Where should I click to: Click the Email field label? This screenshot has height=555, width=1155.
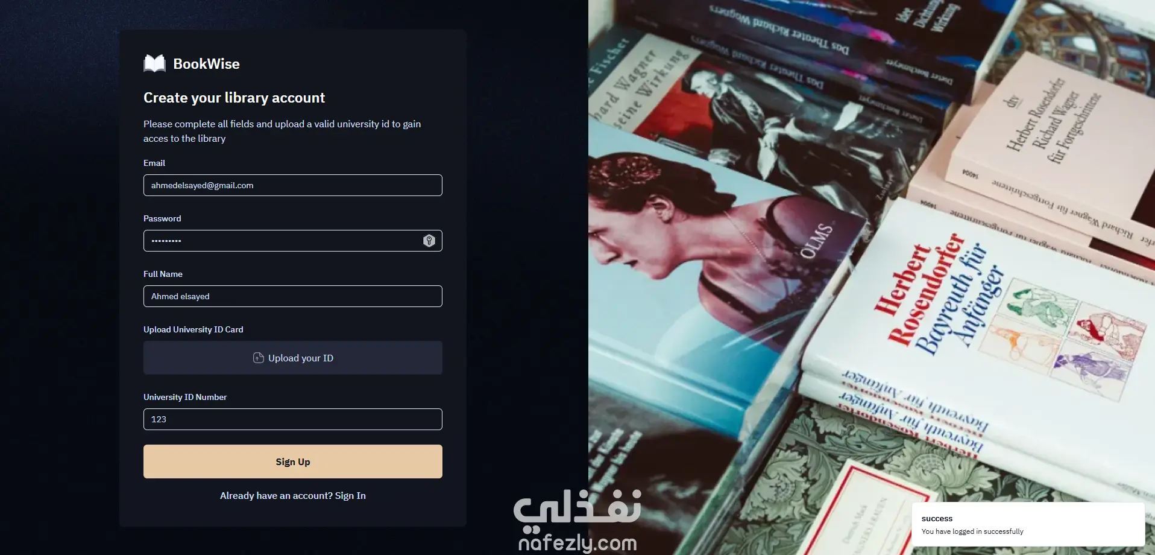click(154, 163)
